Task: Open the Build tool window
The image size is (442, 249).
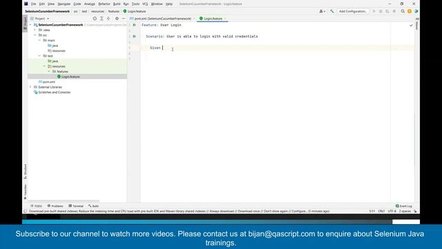Action: tap(93, 206)
